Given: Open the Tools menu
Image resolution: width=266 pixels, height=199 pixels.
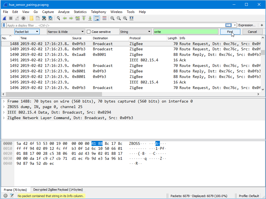Looking at the screenshot, I should 131,12.
